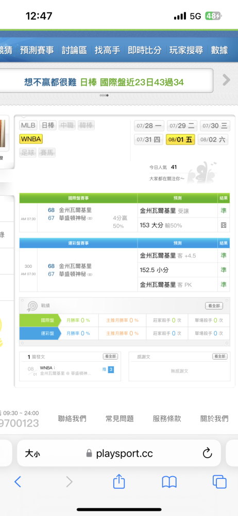Advance banner with right chevron arrow
Viewport: 238px width, 516px height.
[226, 79]
